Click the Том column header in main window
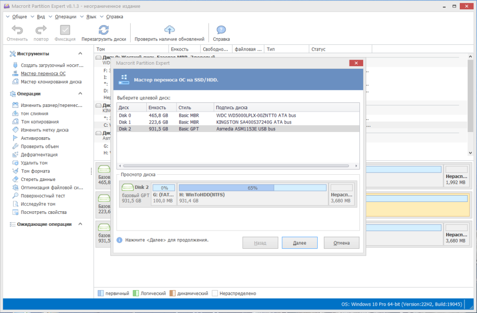 (132, 49)
